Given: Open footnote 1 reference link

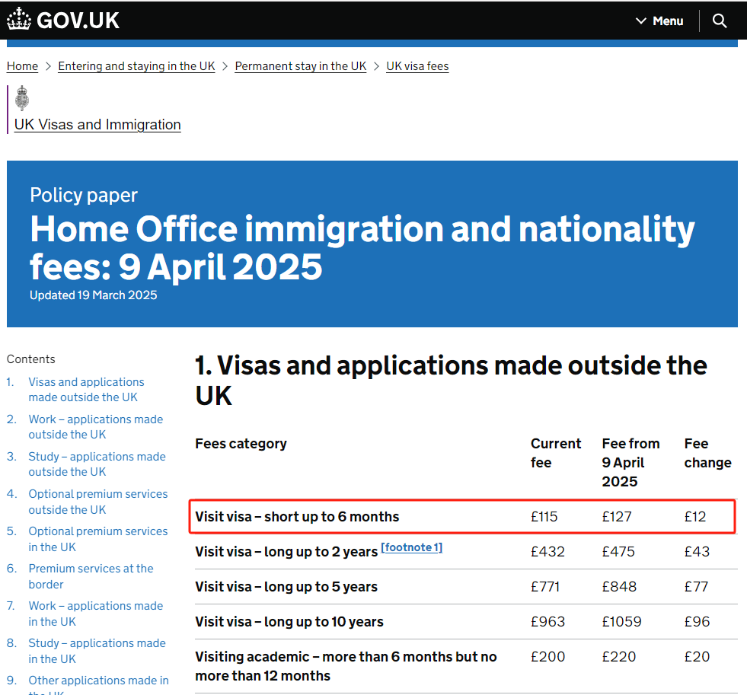Looking at the screenshot, I should 411,547.
